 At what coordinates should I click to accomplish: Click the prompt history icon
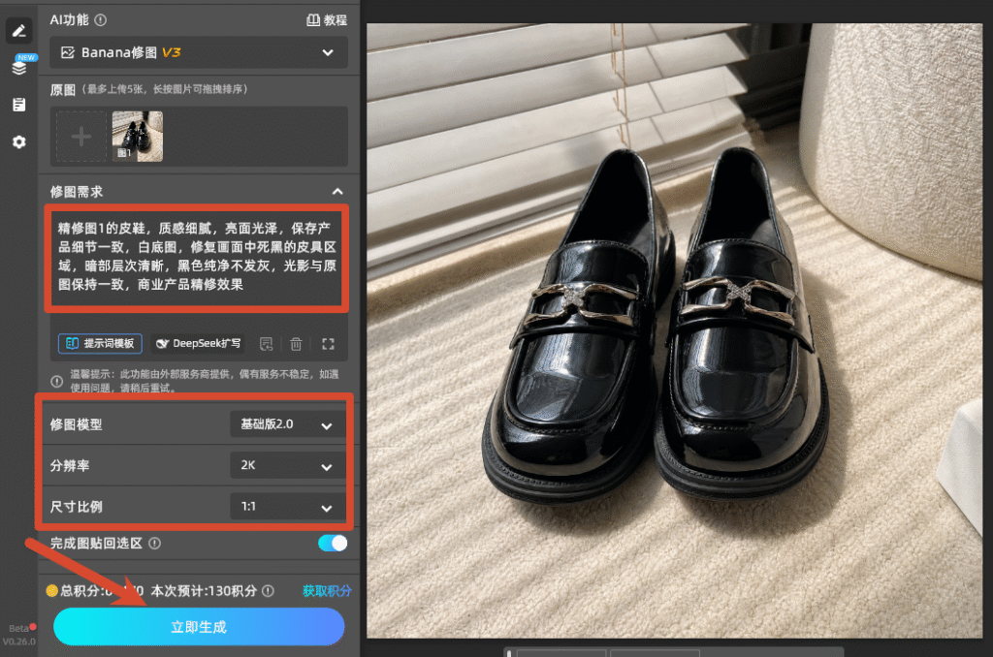(267, 344)
